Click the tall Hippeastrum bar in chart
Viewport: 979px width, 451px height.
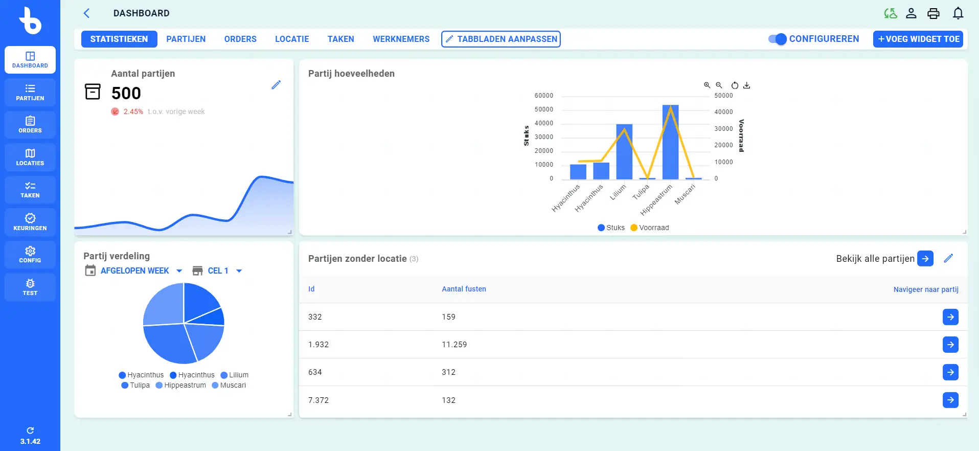[670, 142]
